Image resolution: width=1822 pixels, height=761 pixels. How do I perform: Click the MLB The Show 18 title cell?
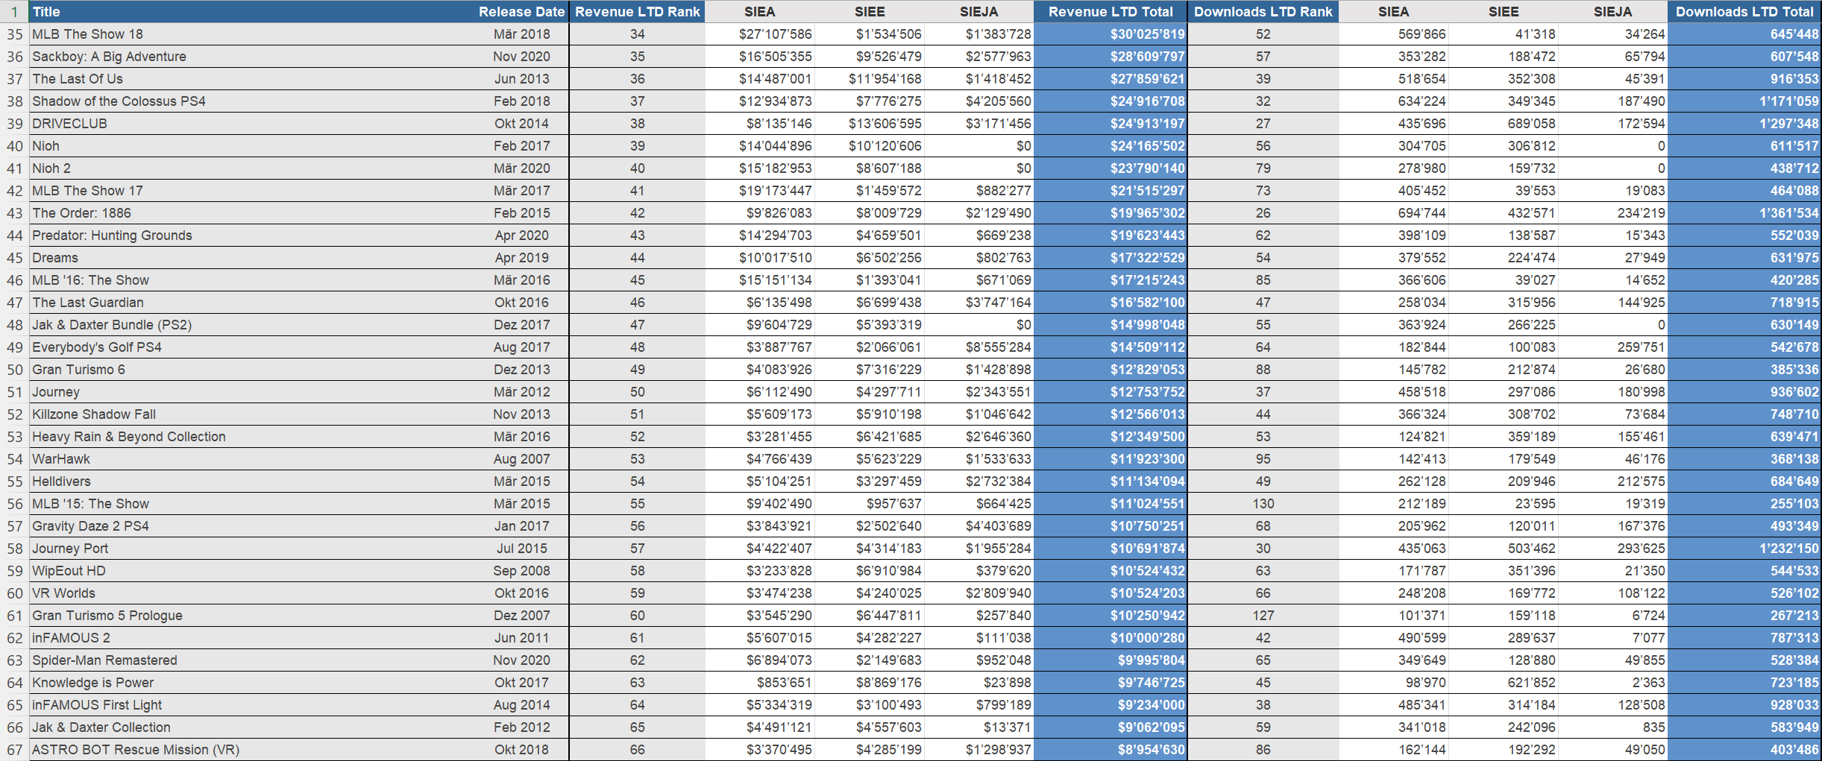point(252,34)
